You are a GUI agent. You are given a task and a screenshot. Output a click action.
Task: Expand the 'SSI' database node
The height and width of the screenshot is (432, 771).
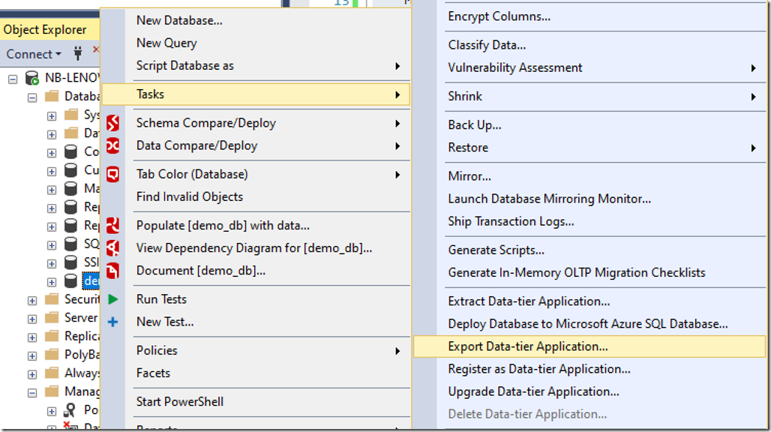(52, 263)
